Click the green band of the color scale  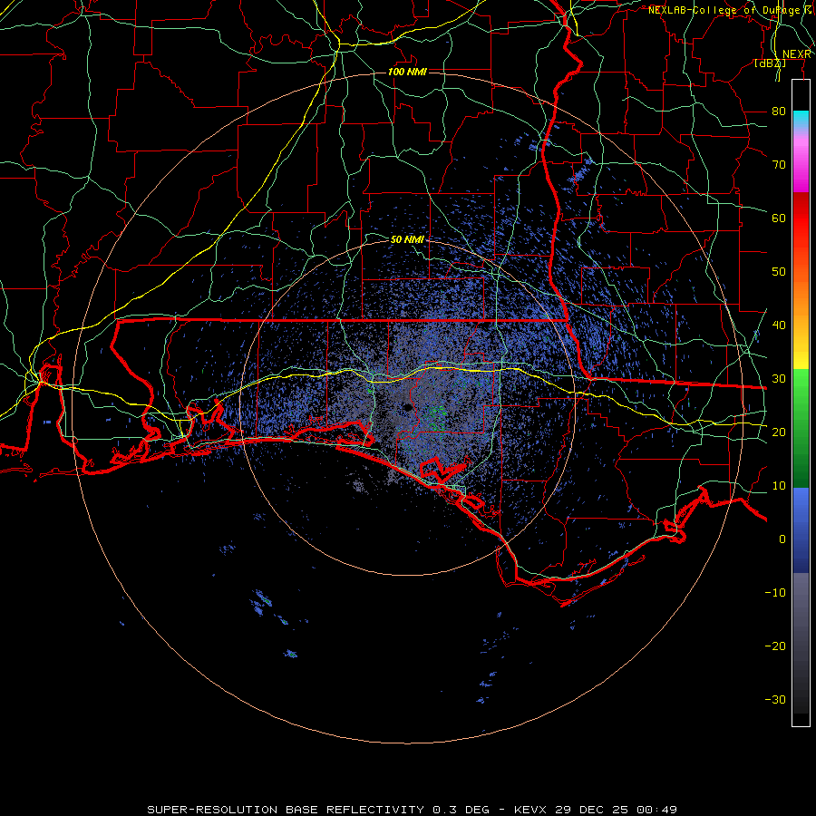801,428
